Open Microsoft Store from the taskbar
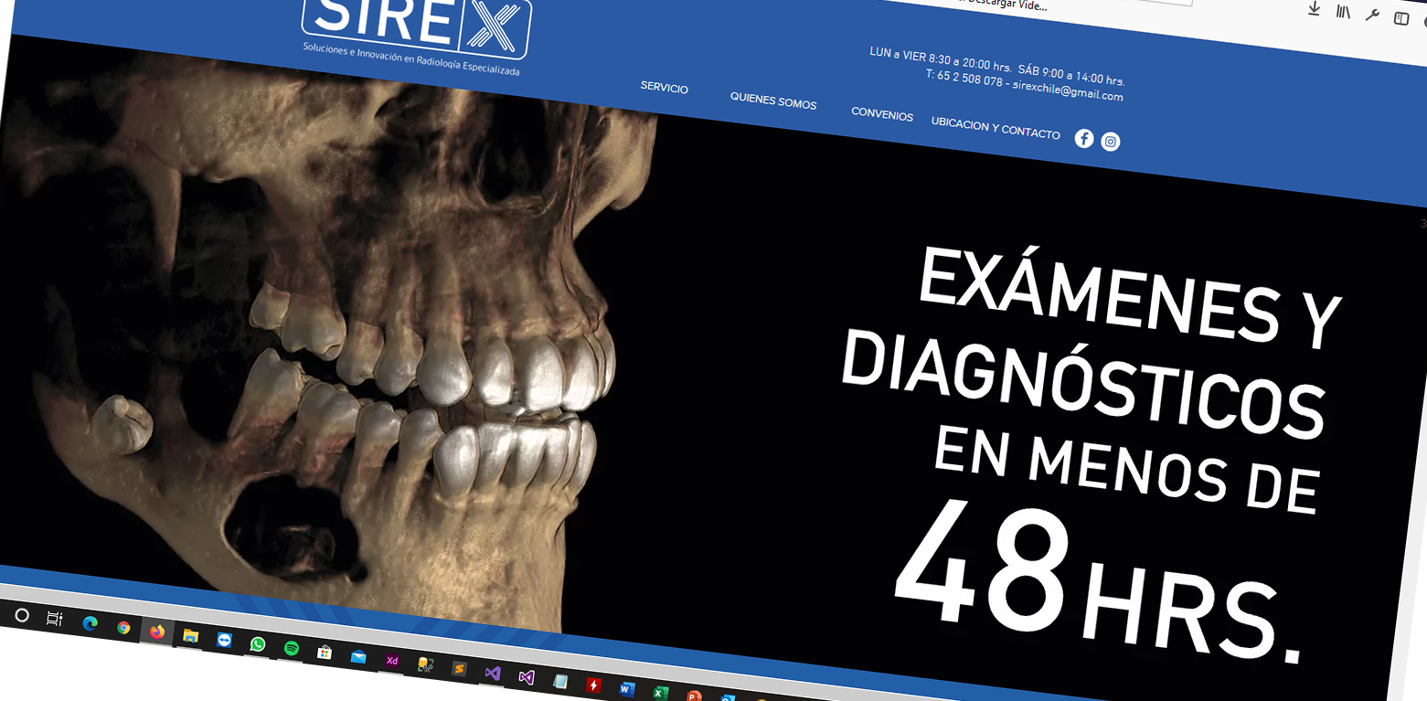Viewport: 1427px width, 701px height. pos(325,652)
